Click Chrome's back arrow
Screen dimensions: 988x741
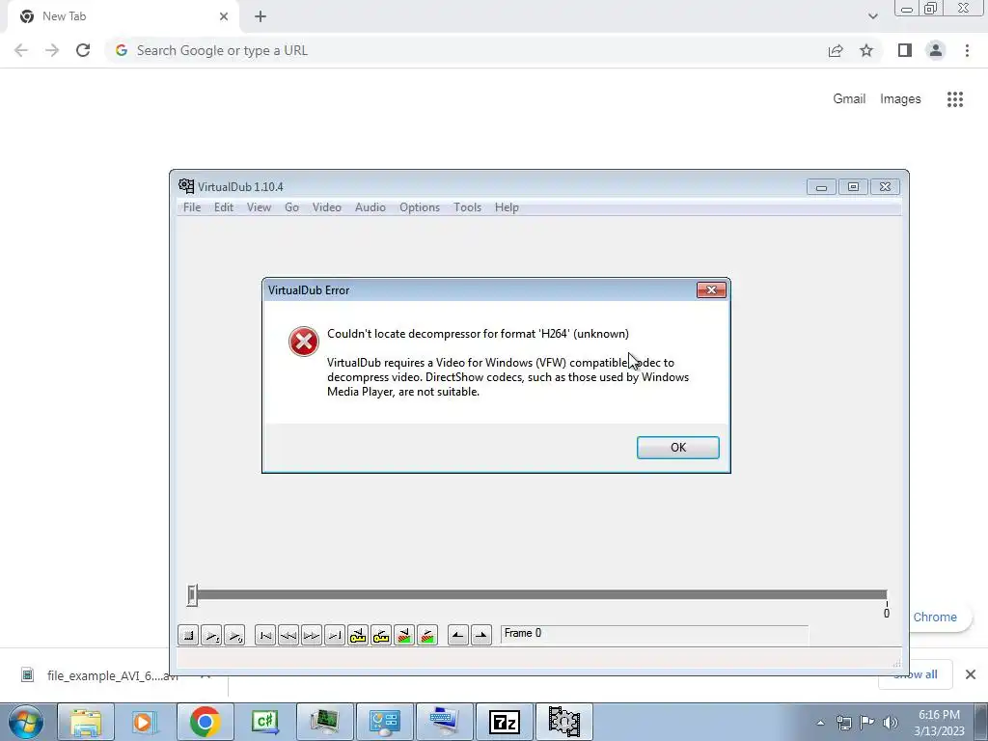click(21, 50)
